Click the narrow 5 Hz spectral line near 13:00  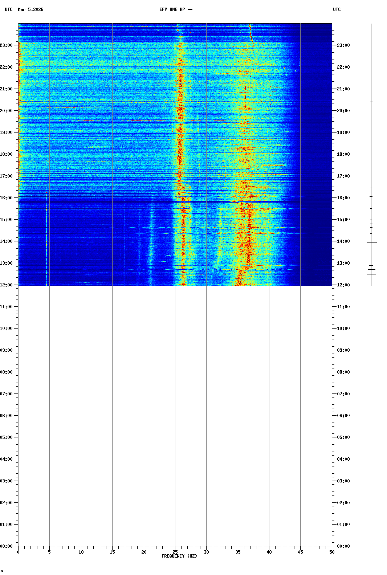46,263
